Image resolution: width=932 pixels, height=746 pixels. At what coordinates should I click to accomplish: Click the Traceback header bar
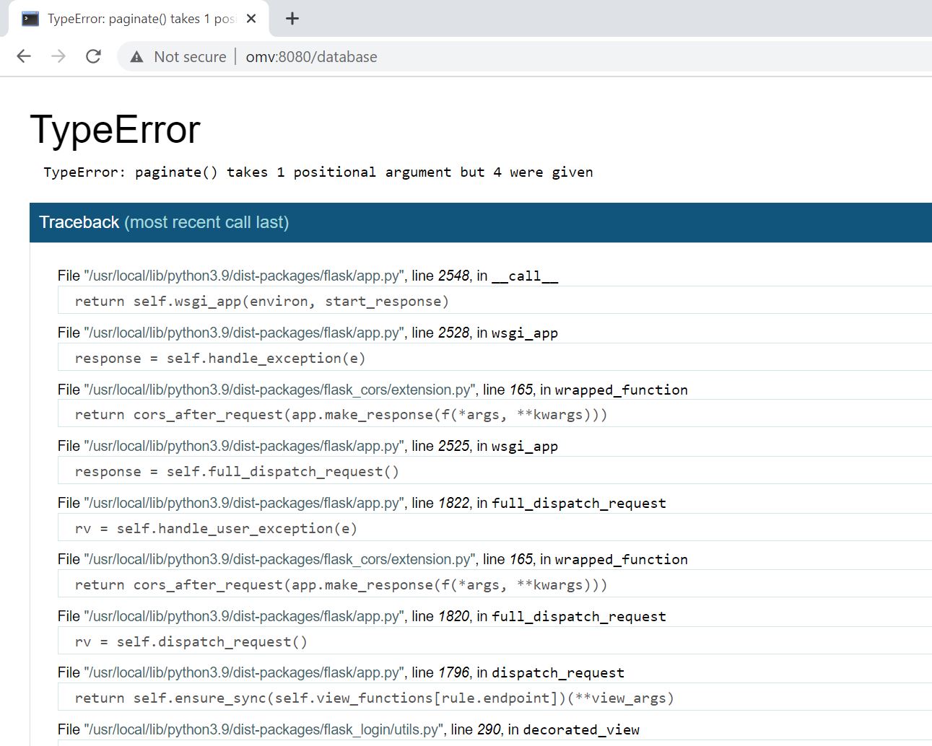tap(480, 222)
